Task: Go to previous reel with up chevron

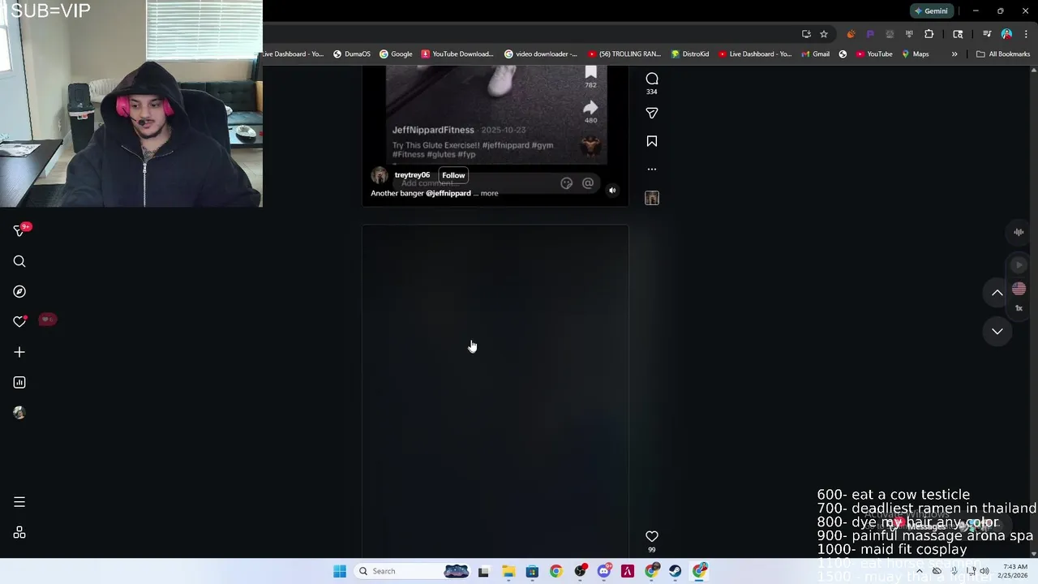Action: [997, 293]
